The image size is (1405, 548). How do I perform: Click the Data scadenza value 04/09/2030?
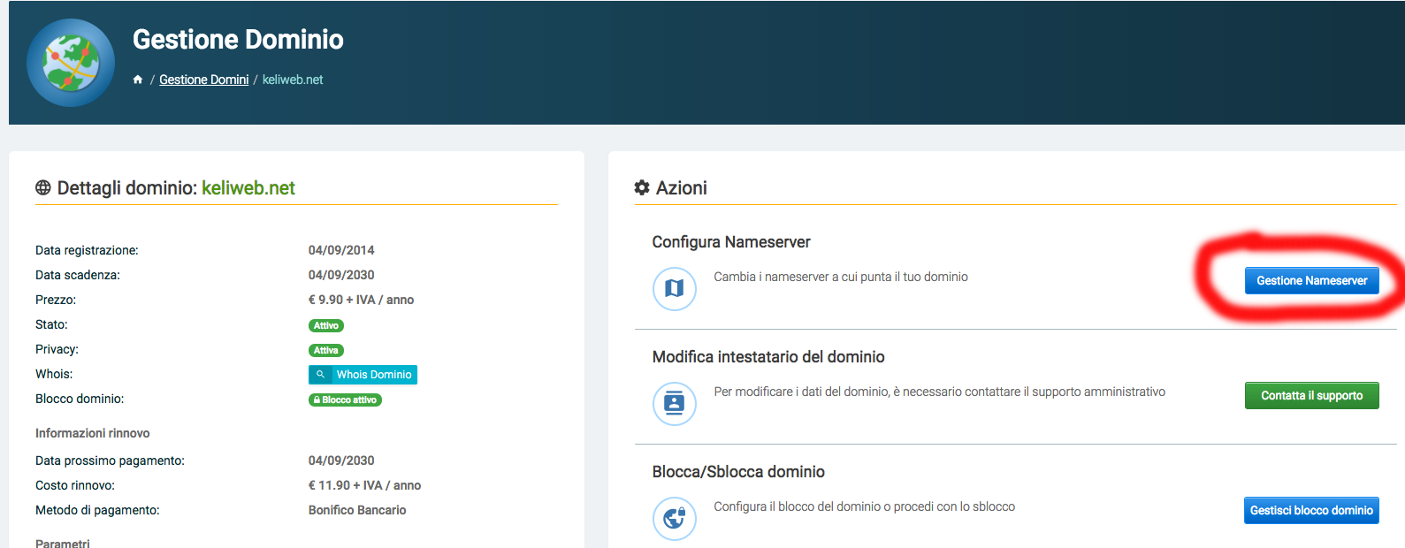(341, 275)
